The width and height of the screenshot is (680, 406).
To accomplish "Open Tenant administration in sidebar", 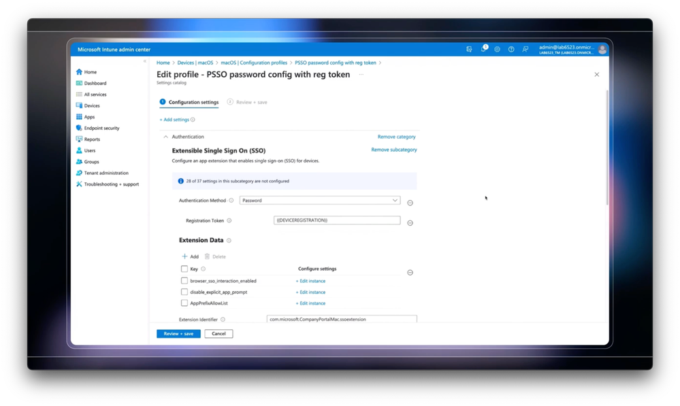I will point(106,173).
